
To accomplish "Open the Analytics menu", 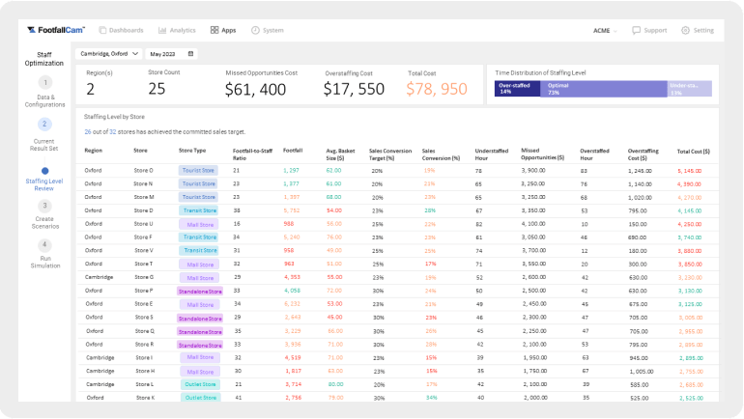I will [x=177, y=30].
